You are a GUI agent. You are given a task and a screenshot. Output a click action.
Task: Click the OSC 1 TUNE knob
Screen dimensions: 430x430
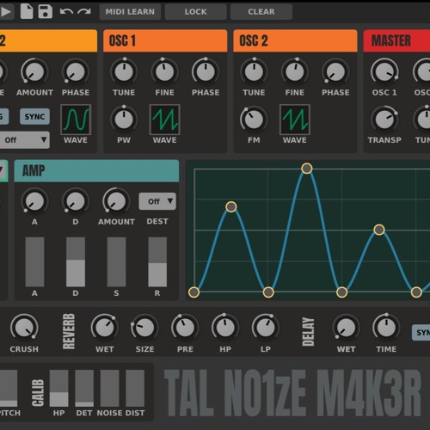click(x=124, y=71)
